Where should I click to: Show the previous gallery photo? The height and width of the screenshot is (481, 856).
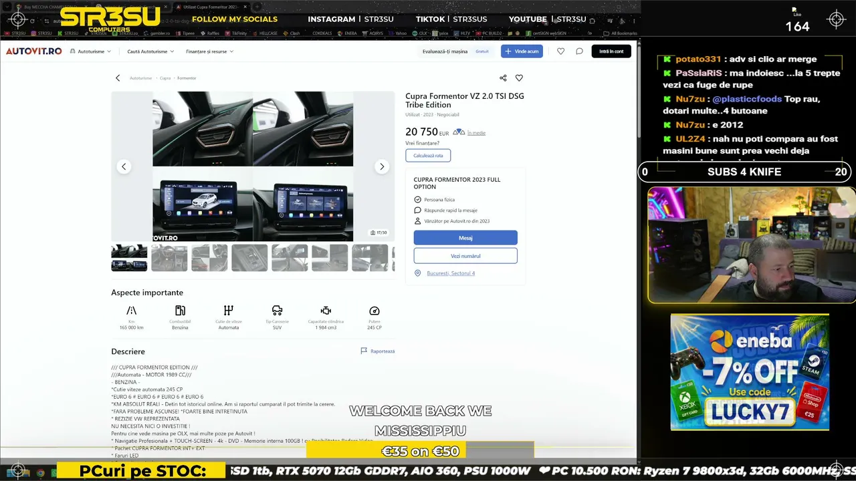point(124,166)
